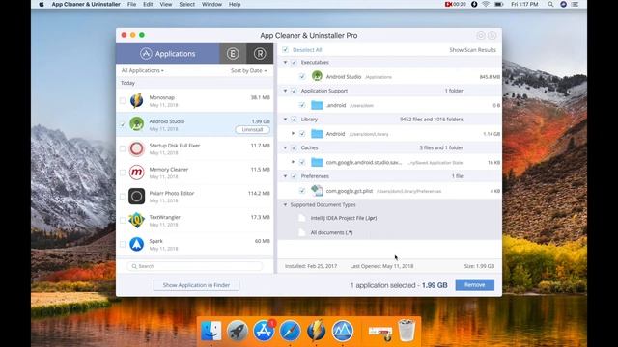Check the Polarr Photo Editor checkbox
This screenshot has height=347, width=618.
point(123,197)
